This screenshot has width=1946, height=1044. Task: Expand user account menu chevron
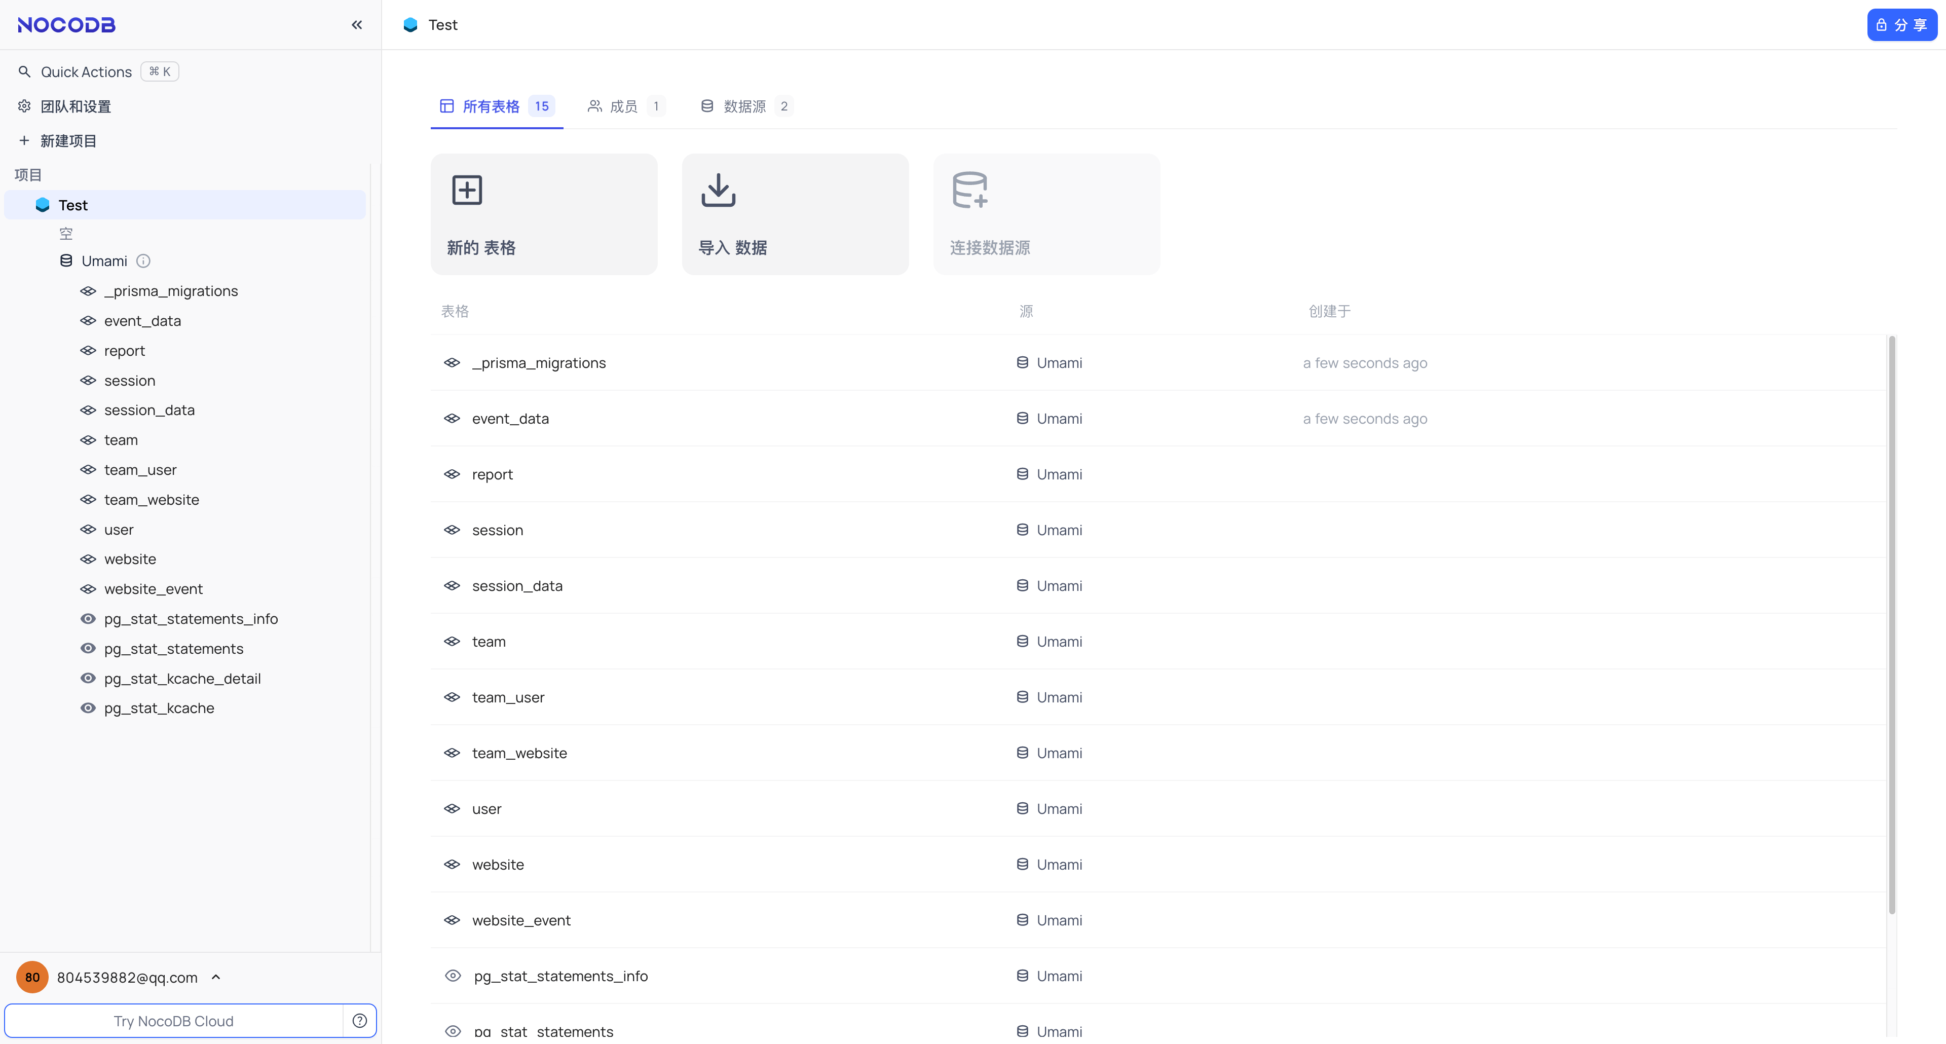216,977
